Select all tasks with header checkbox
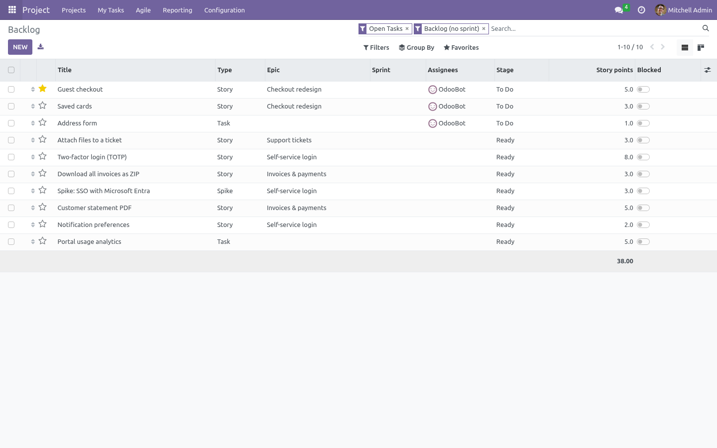 11,70
